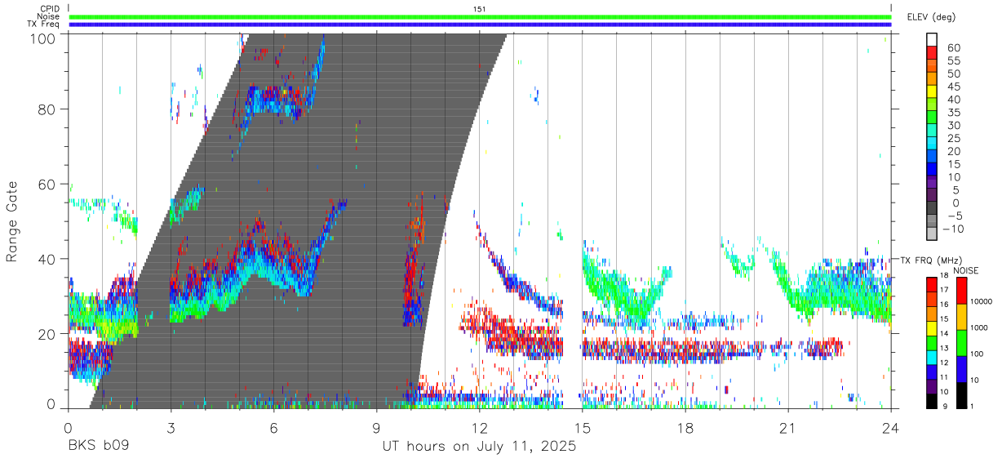Screen dimensions: 1002x463
Task: Click UT hours axis tick '24'
Action: 891,428
